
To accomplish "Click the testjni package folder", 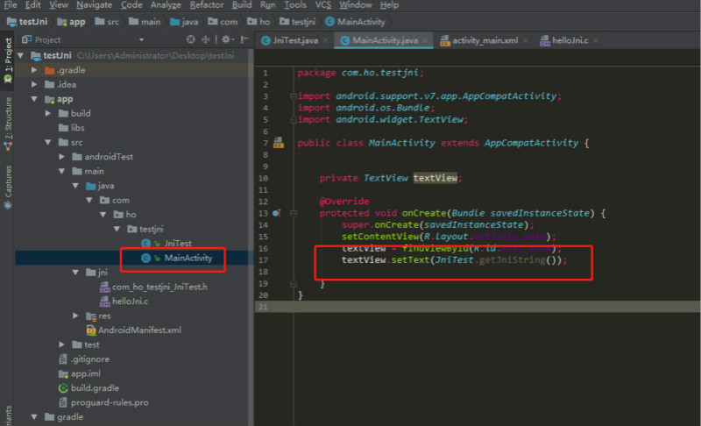I will (145, 229).
